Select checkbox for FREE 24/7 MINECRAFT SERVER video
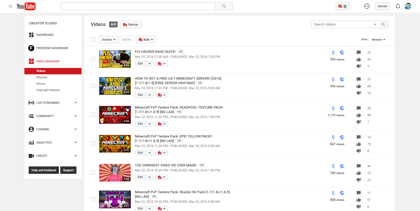The height and width of the screenshot is (211, 420). pyautogui.click(x=93, y=86)
